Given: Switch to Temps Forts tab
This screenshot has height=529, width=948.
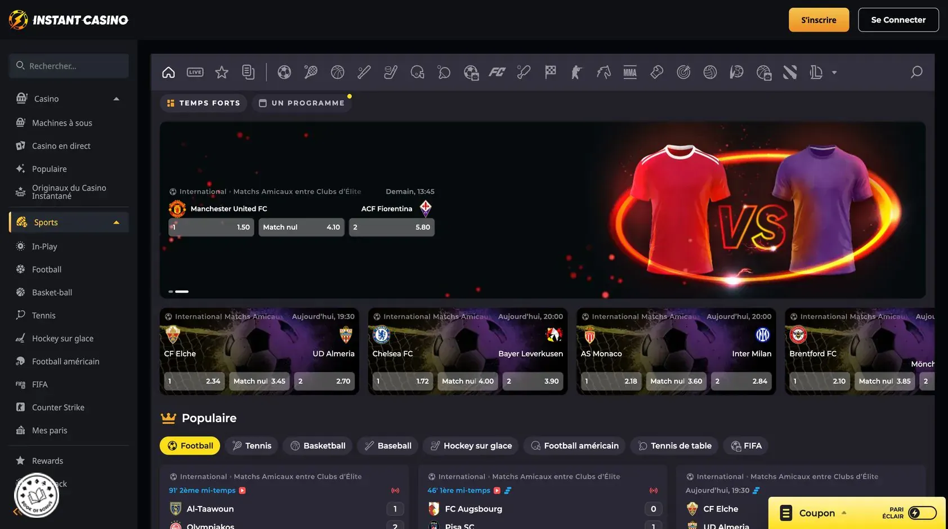Looking at the screenshot, I should point(204,103).
